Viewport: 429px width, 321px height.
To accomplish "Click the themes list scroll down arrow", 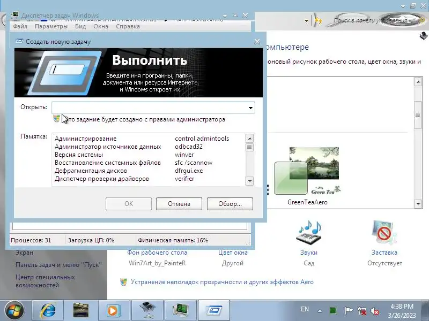I will click(x=418, y=204).
